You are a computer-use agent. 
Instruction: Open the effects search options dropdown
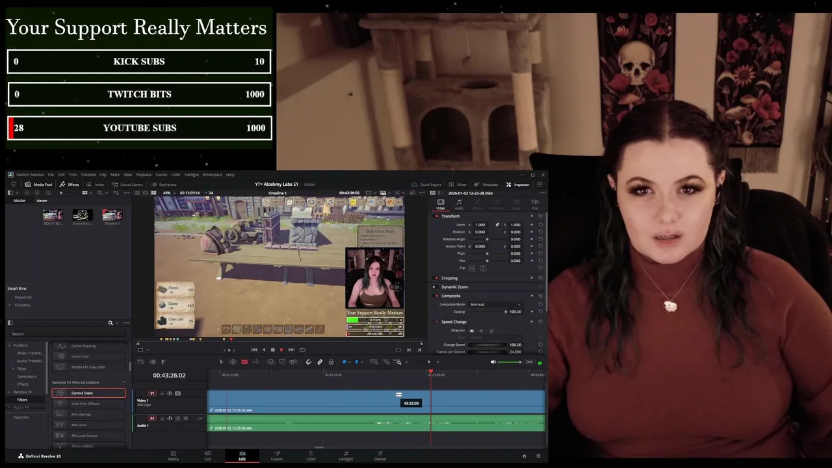(x=117, y=323)
